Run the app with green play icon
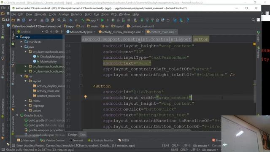Screen dimensions: 270x152 (x=103, y=20)
